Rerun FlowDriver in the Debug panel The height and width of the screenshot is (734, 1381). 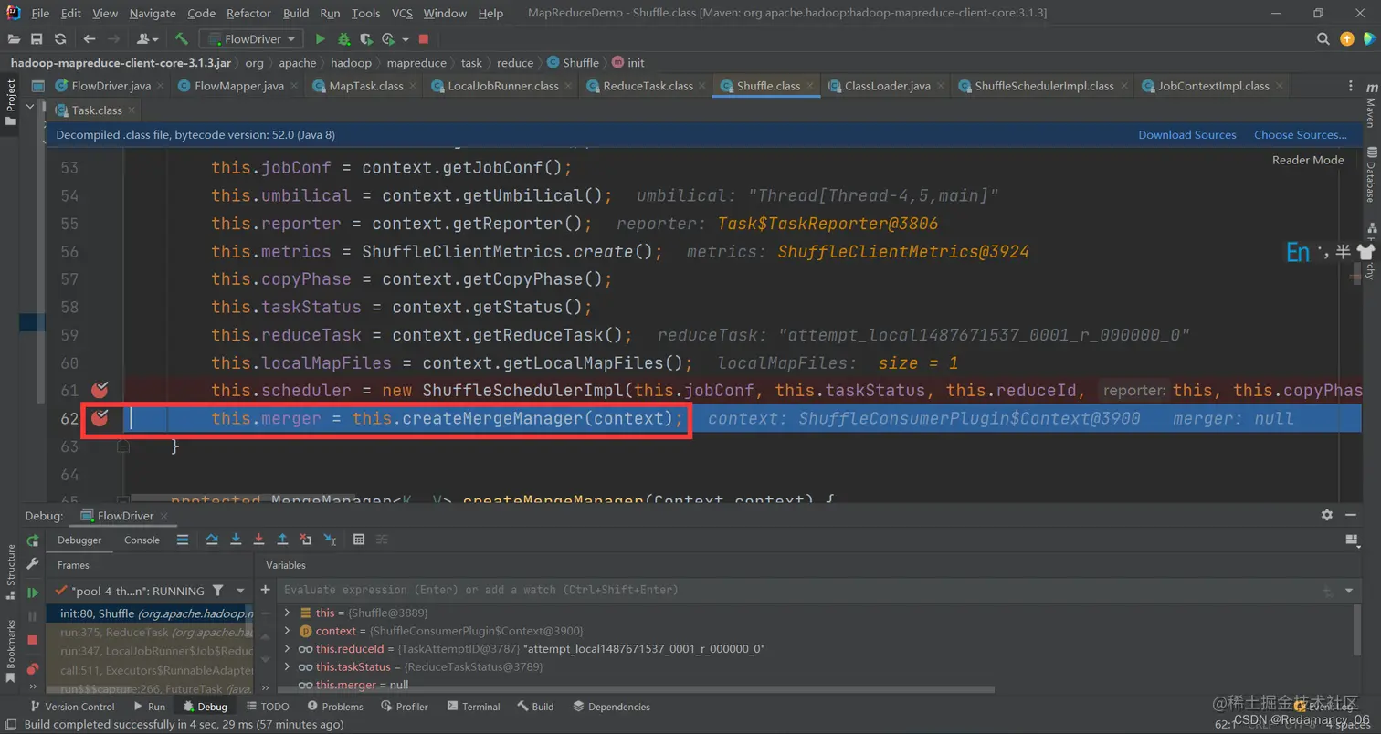pos(33,540)
